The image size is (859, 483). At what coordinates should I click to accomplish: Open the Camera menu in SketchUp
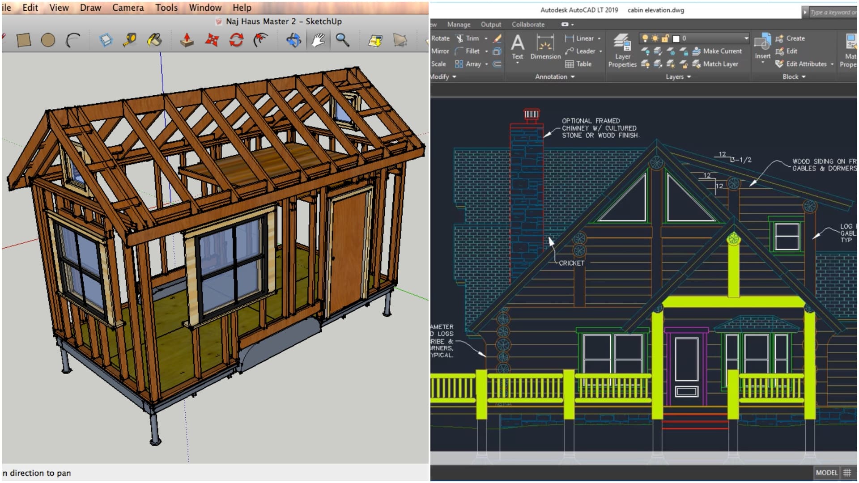tap(128, 8)
